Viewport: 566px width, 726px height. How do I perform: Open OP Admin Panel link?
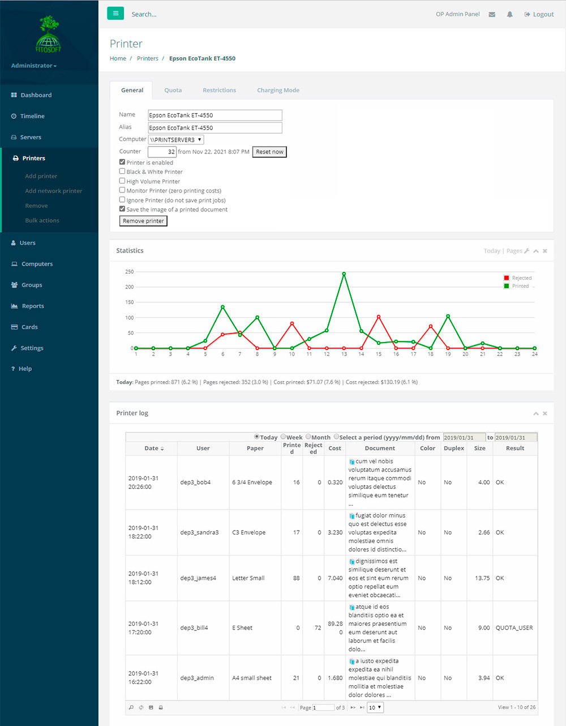pyautogui.click(x=458, y=14)
